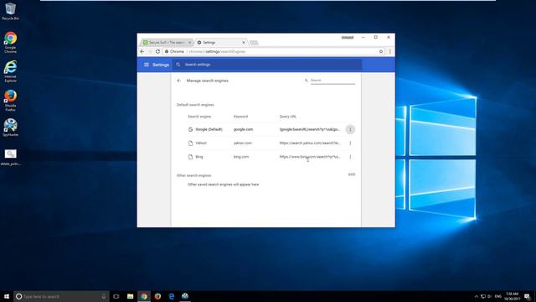Open the Action Center notification icon

point(528,296)
